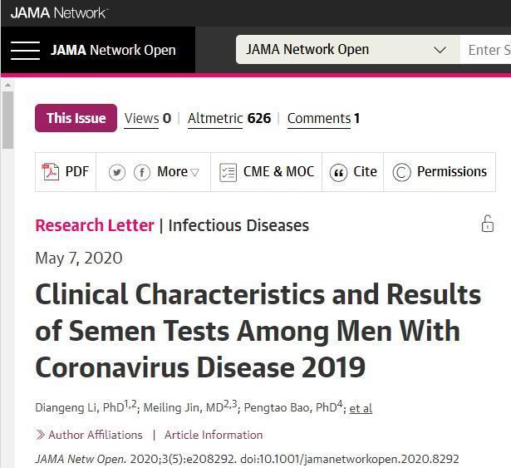
Task: Click the search text input field
Action: 485,50
